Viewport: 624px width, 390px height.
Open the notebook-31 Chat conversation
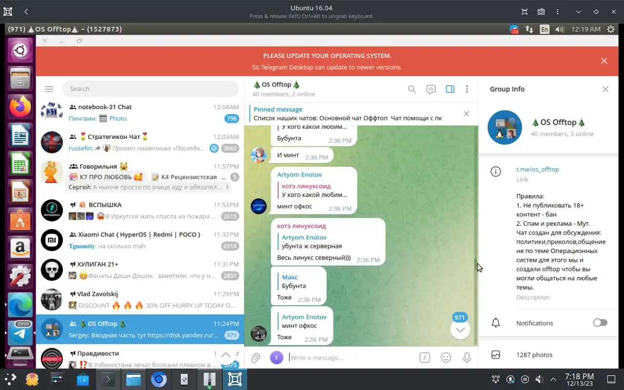tap(140, 113)
